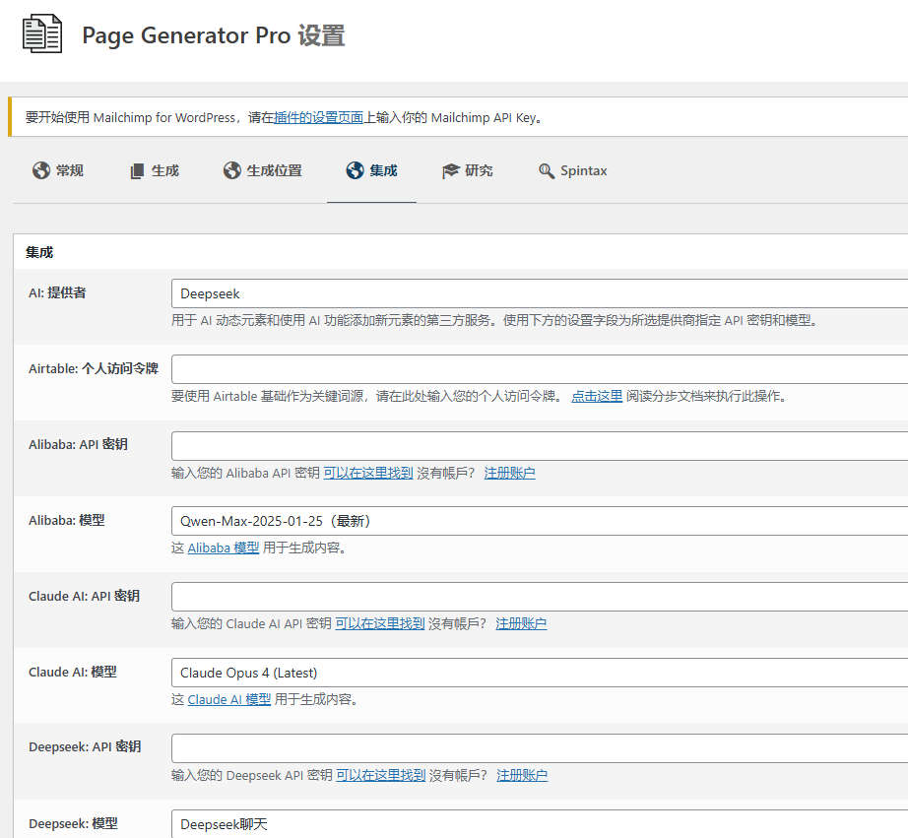The image size is (908, 838).
Task: Click the Deepseek: API 密钥 label
Action: tap(85, 747)
